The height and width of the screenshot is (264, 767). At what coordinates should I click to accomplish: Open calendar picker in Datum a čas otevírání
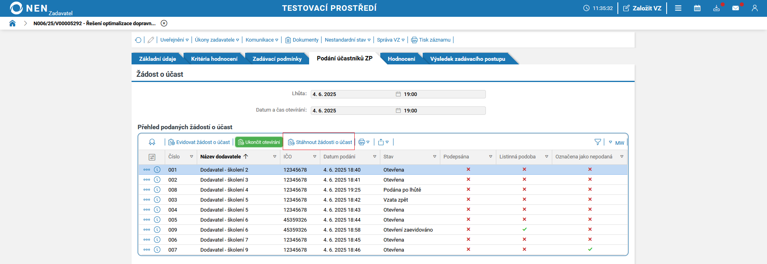coord(398,111)
